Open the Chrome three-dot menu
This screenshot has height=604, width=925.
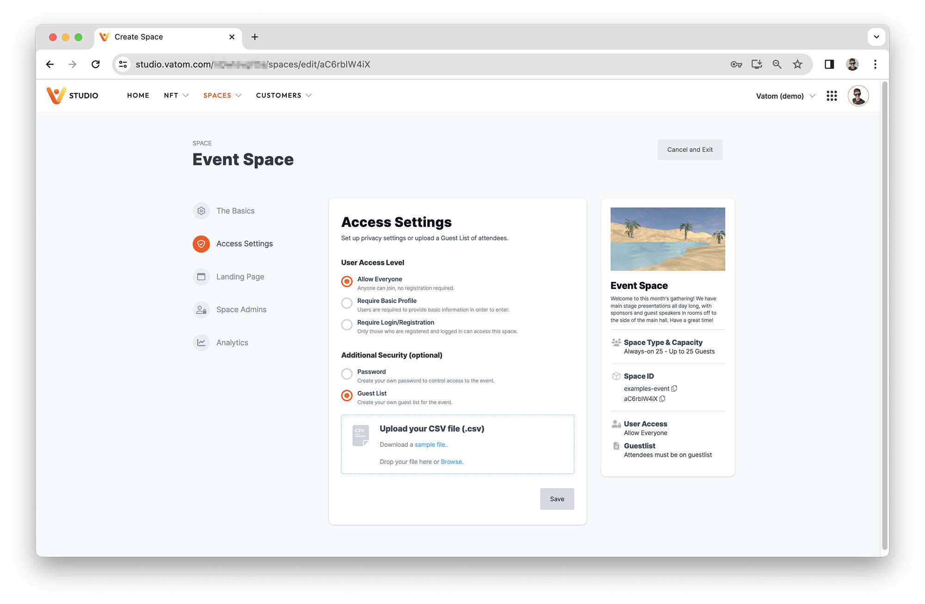pyautogui.click(x=875, y=64)
